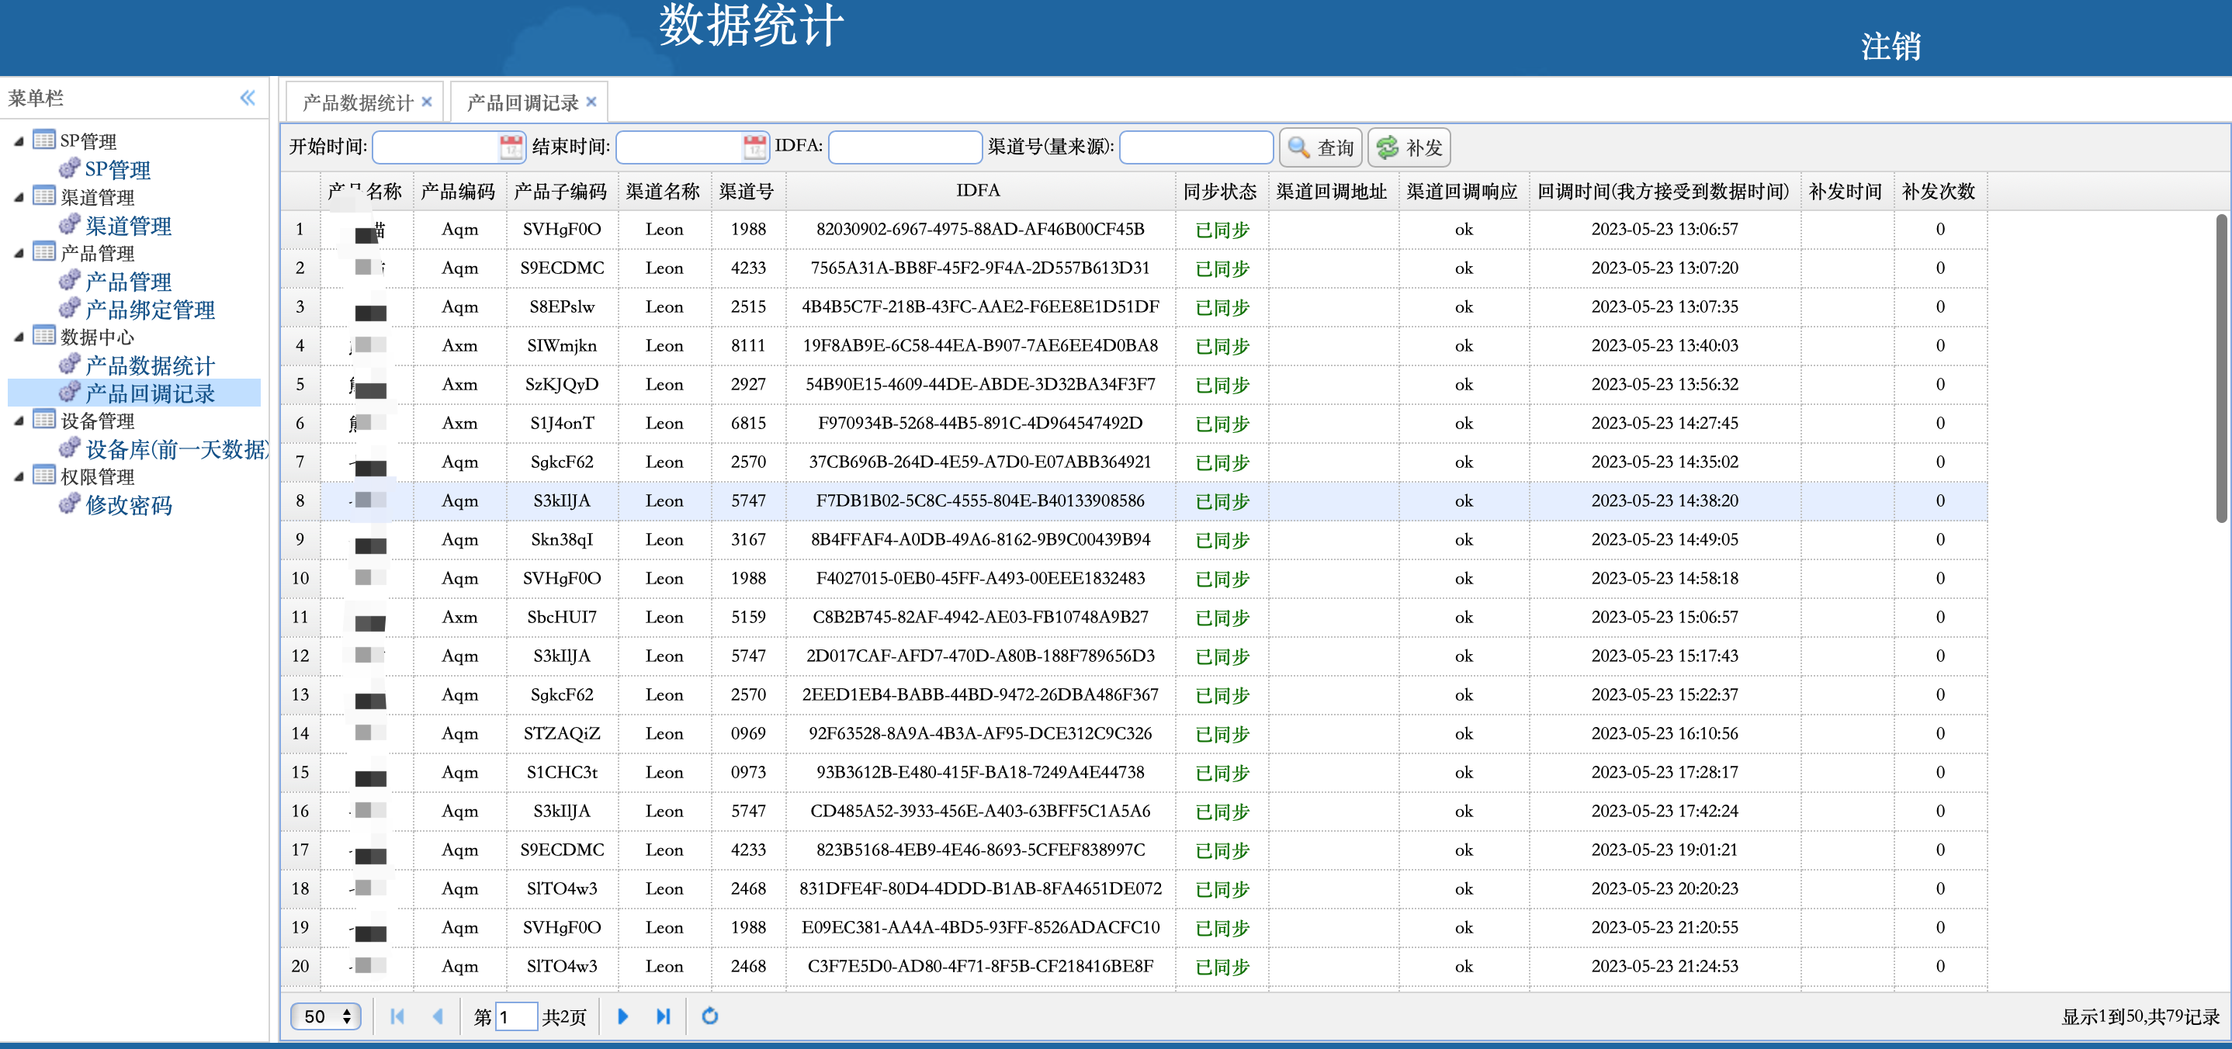
Task: Jump to last page icon
Action: click(x=663, y=1016)
